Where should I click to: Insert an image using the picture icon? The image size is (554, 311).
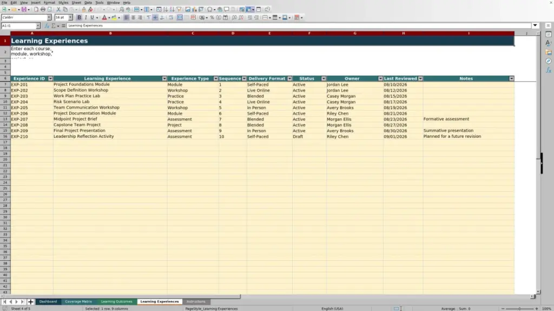tap(188, 10)
